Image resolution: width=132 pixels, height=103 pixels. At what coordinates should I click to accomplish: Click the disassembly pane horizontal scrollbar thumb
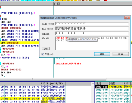[53, 79]
